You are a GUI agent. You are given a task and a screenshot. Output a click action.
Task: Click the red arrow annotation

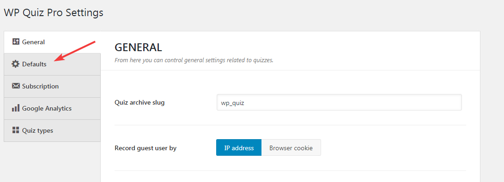75,51
